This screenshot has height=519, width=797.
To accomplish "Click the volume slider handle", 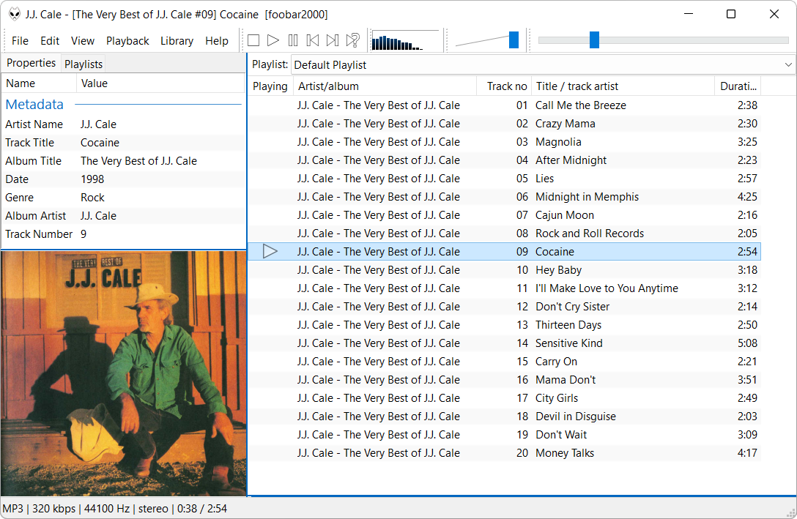I will click(514, 40).
